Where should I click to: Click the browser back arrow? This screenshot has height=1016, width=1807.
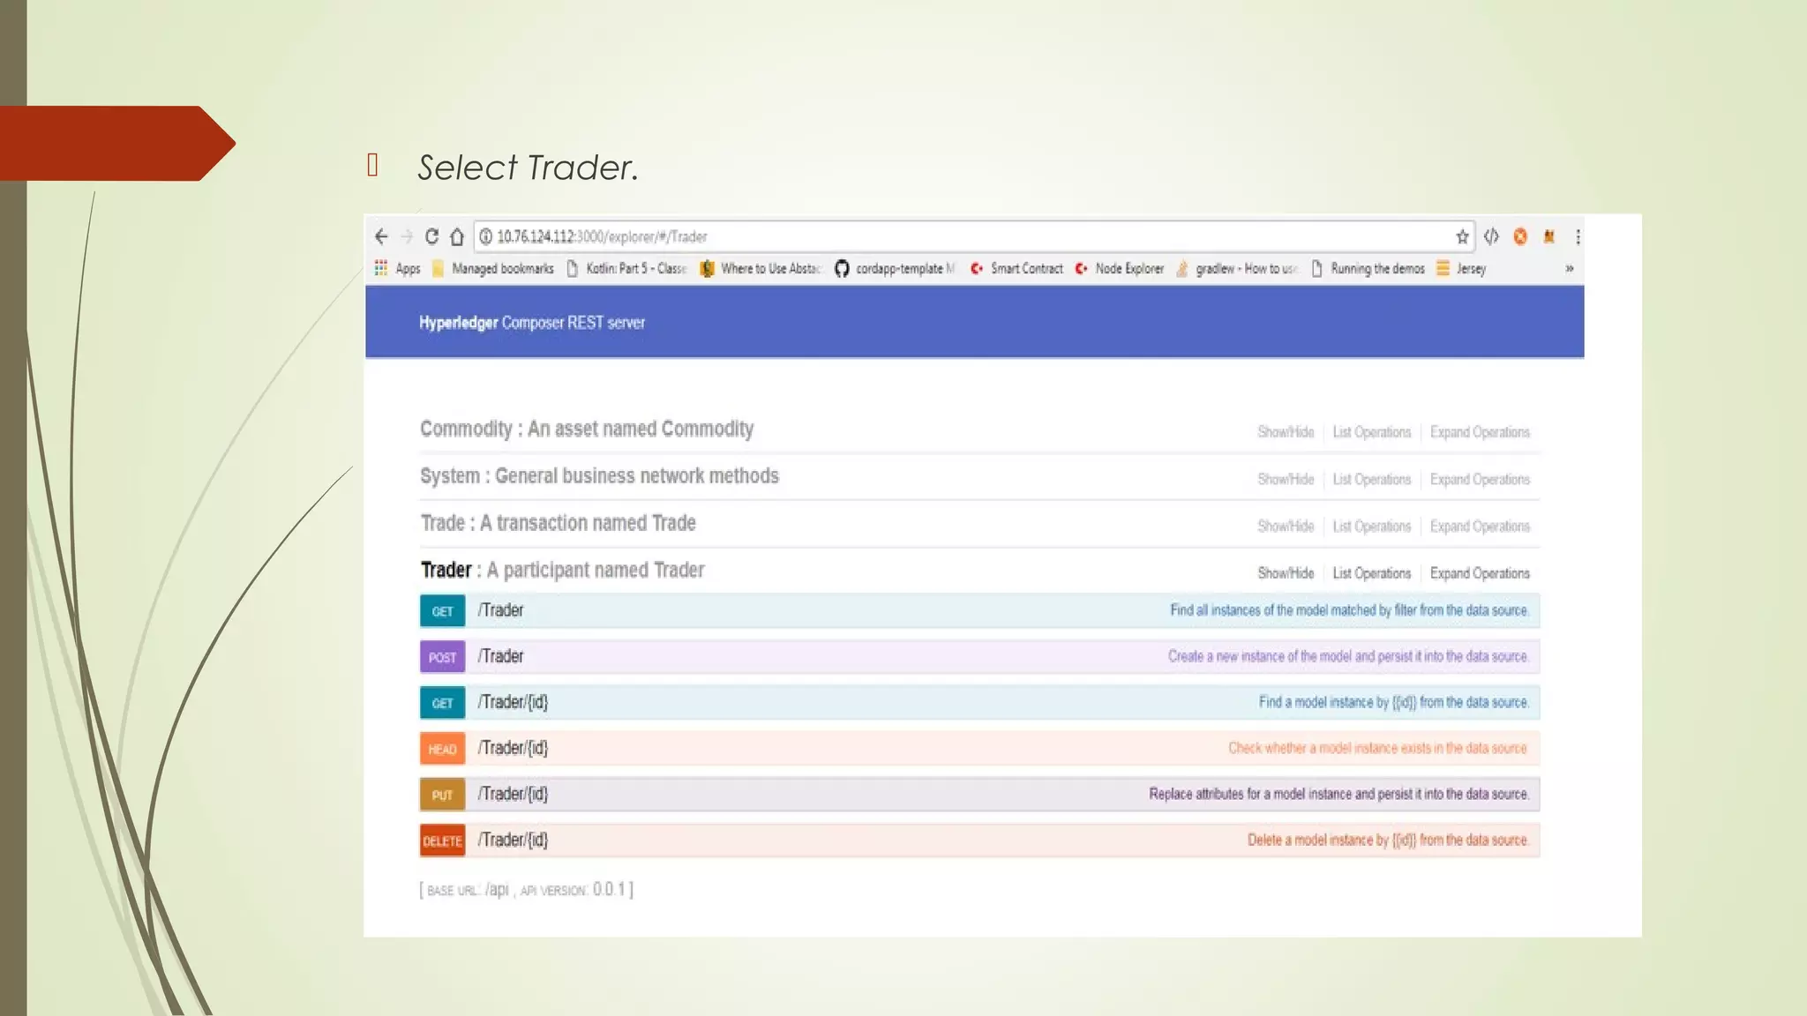pyautogui.click(x=381, y=236)
